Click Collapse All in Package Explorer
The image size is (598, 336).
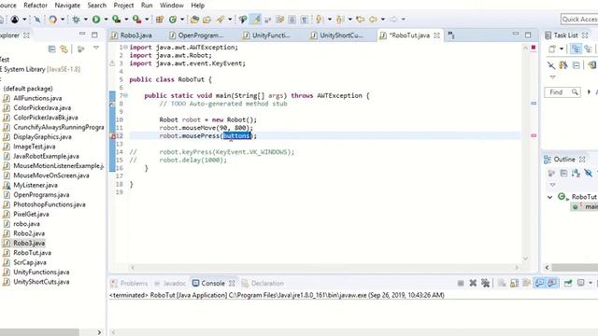52,49
